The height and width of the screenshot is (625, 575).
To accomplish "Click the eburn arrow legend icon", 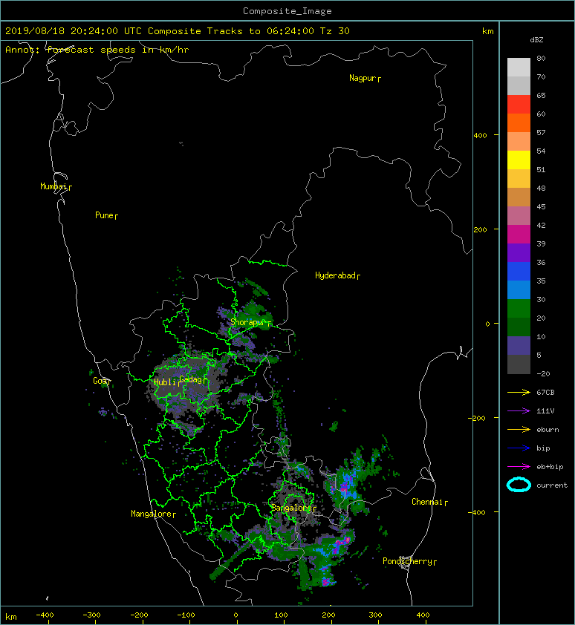I will tap(519, 430).
